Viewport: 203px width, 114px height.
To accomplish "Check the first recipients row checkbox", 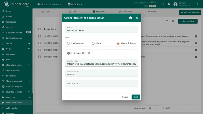I will click(x=40, y=36).
